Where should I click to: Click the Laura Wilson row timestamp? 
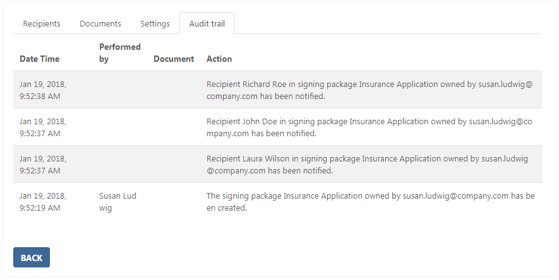43,165
